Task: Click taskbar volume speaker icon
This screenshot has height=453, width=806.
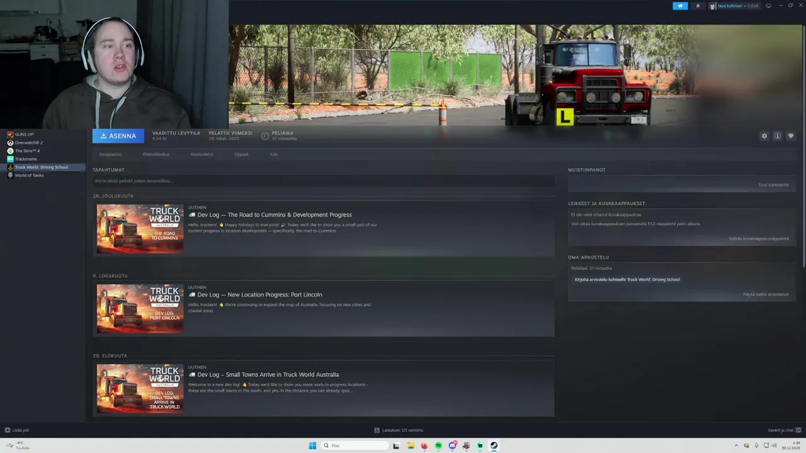Action: coord(774,445)
